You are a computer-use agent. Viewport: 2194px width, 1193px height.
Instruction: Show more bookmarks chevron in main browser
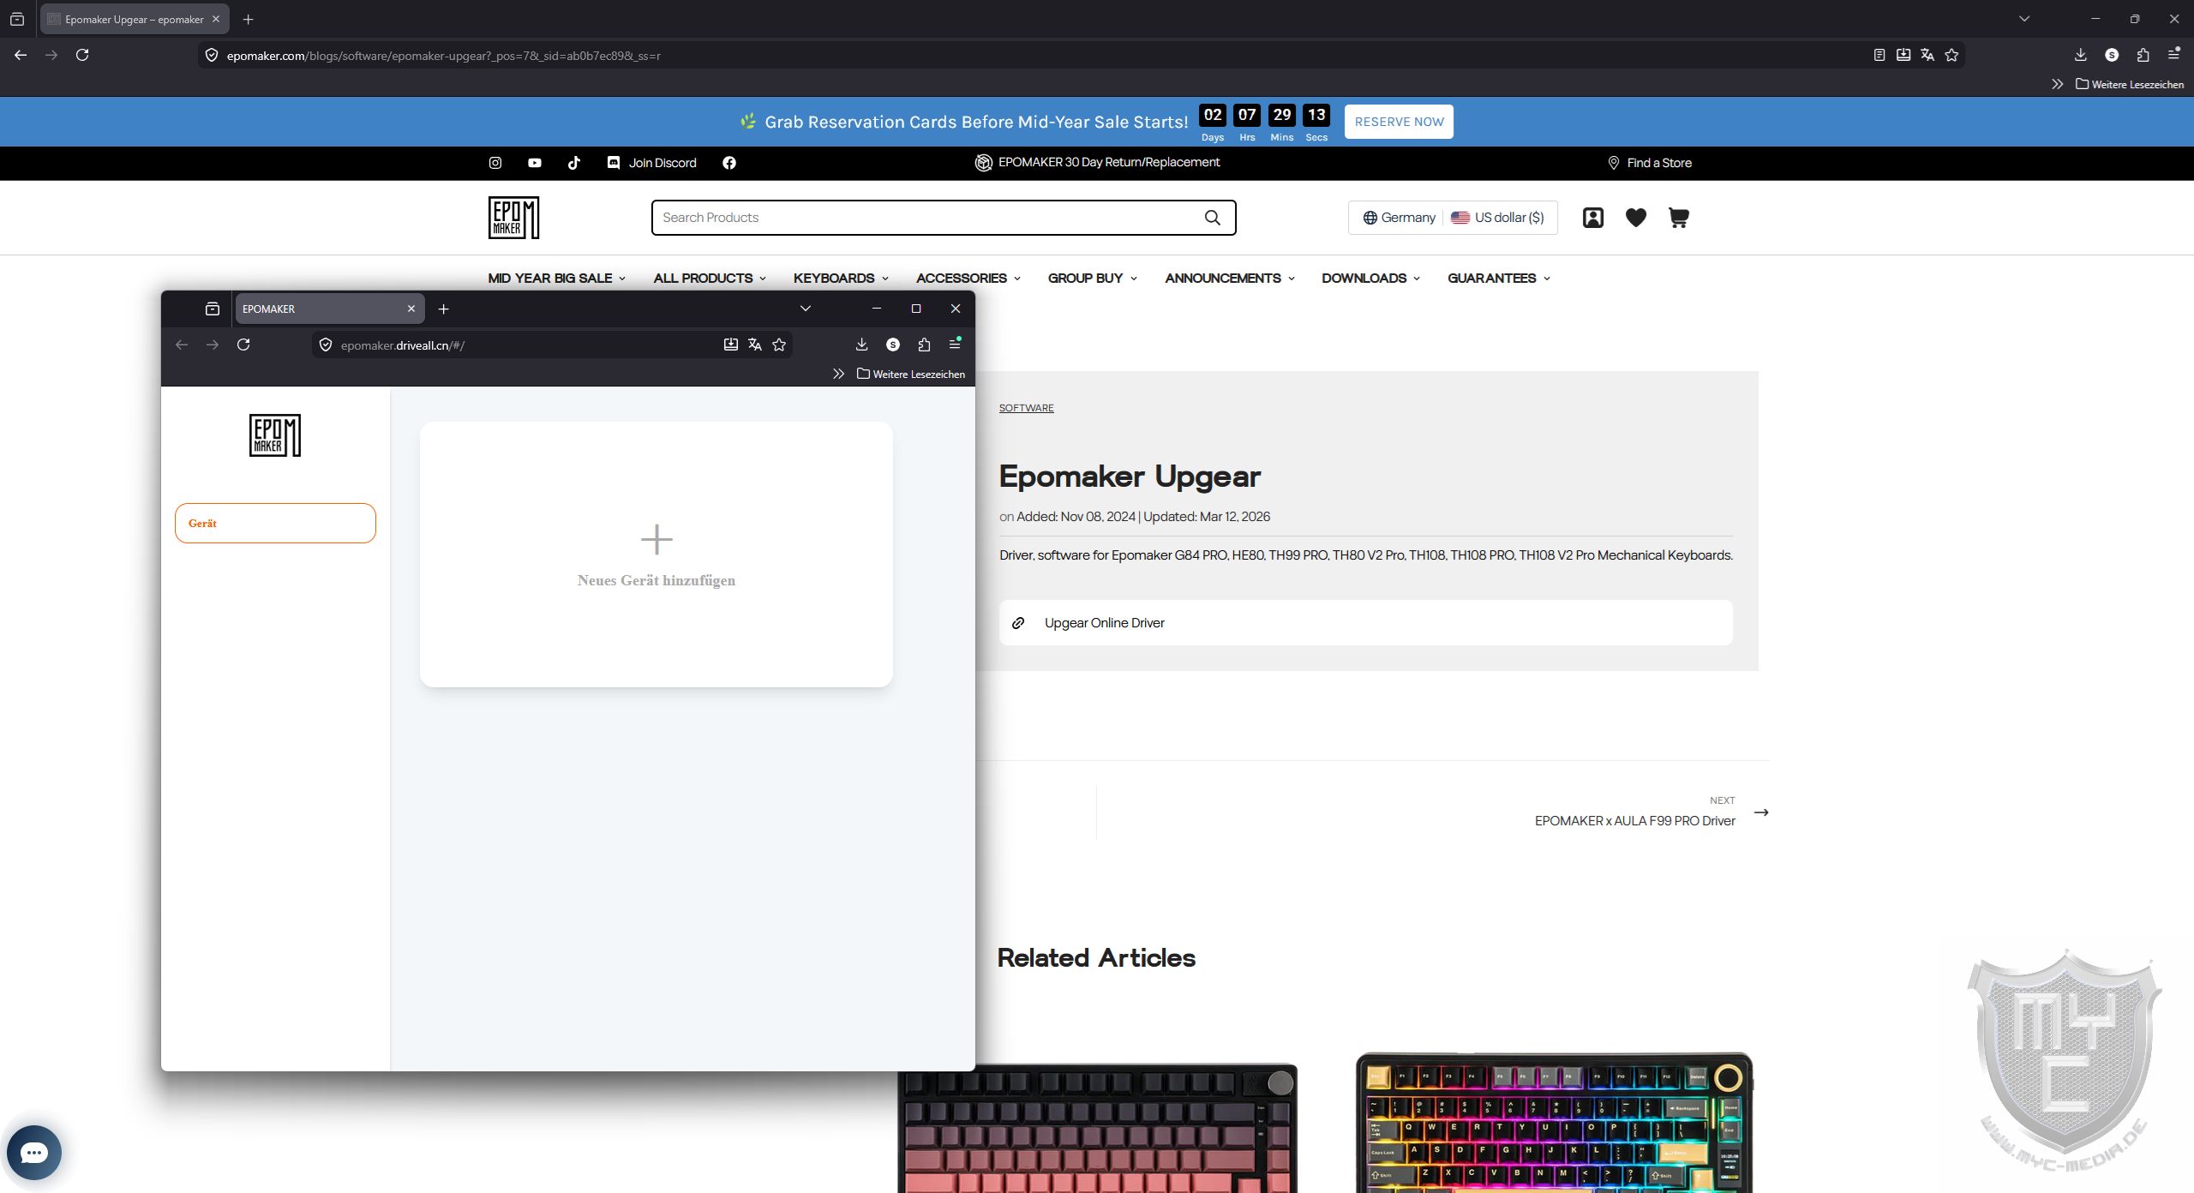[x=2057, y=84]
